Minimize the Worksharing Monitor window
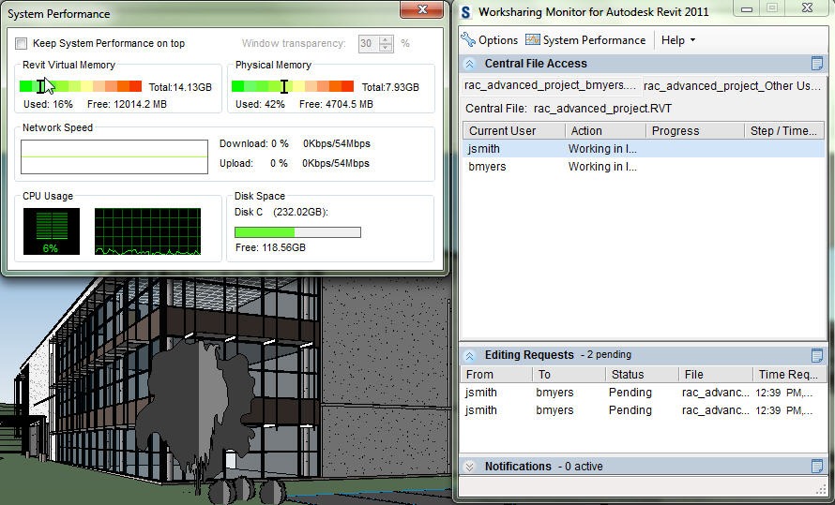This screenshot has height=505, width=835. (747, 8)
